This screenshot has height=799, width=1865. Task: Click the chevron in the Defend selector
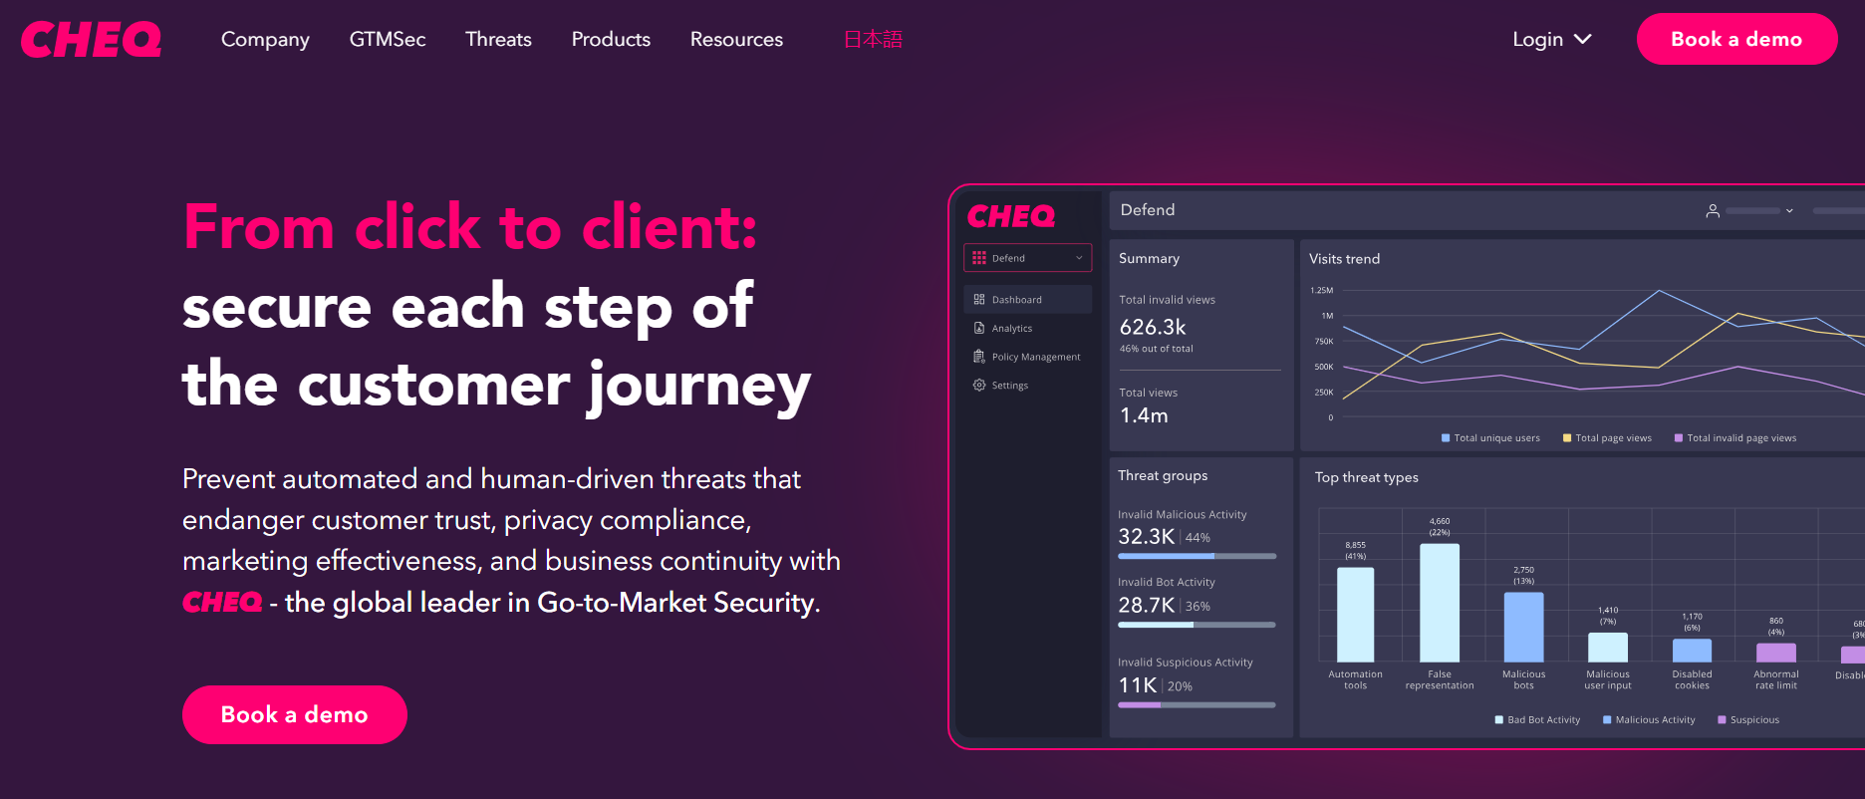click(1079, 258)
